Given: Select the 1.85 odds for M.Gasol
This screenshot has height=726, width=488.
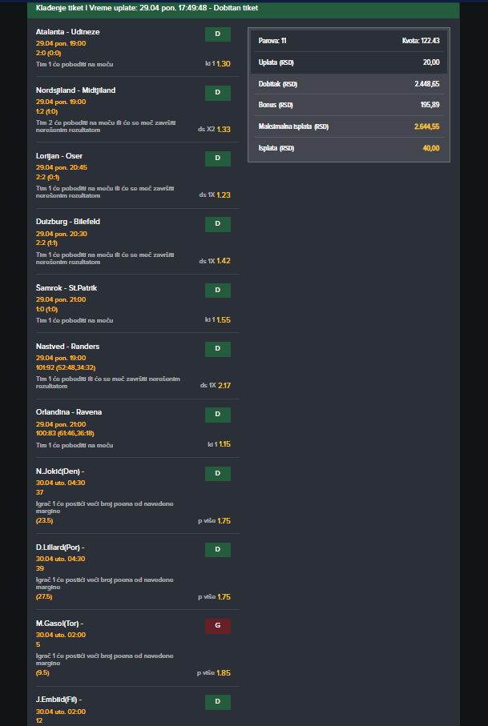Looking at the screenshot, I should point(224,672).
